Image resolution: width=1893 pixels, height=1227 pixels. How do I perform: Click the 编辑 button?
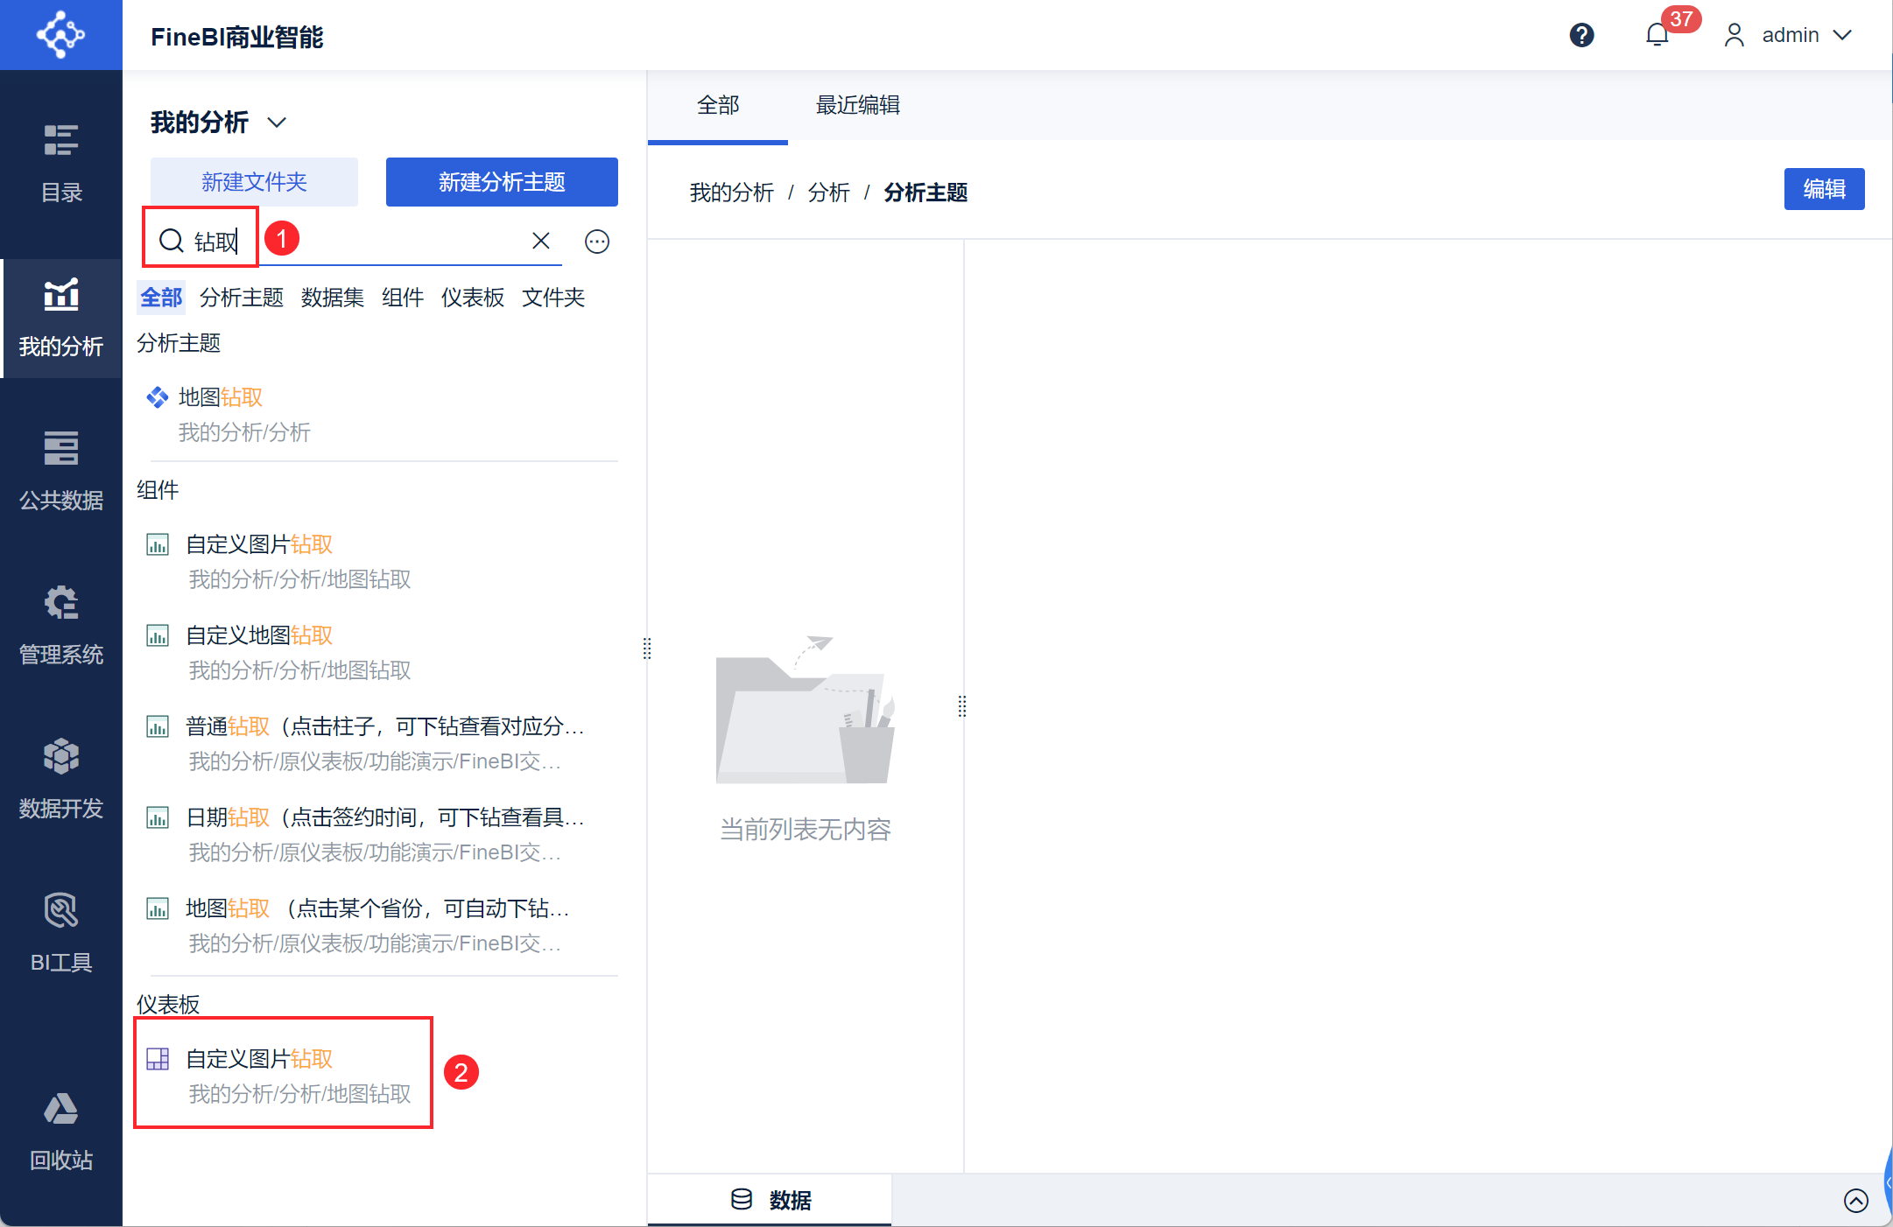(x=1824, y=189)
